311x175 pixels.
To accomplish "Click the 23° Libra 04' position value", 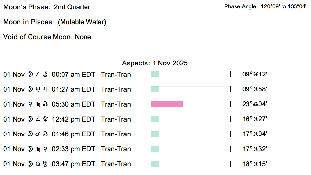I will coord(255,104).
